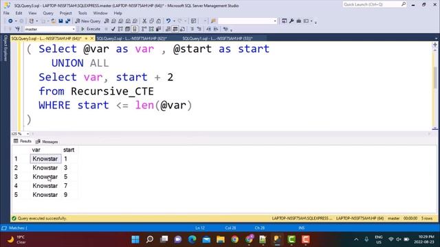Expand the Object Explorer side panel
This screenshot has height=247, width=440.
(x=5, y=48)
